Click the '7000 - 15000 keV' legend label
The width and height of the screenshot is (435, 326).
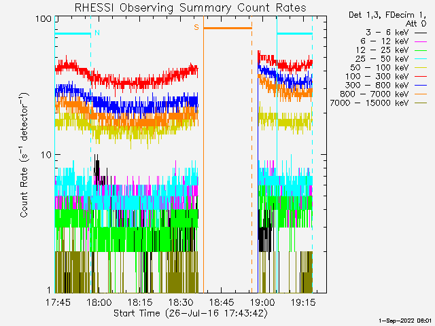369,103
